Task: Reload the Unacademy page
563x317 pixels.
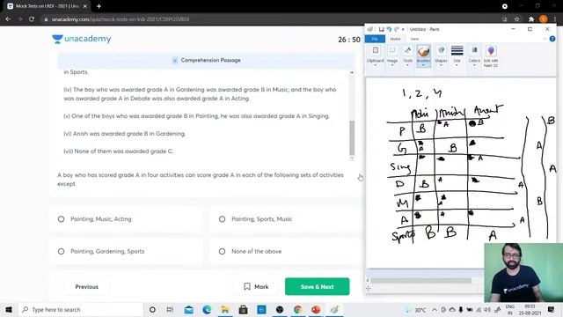Action: click(32, 19)
